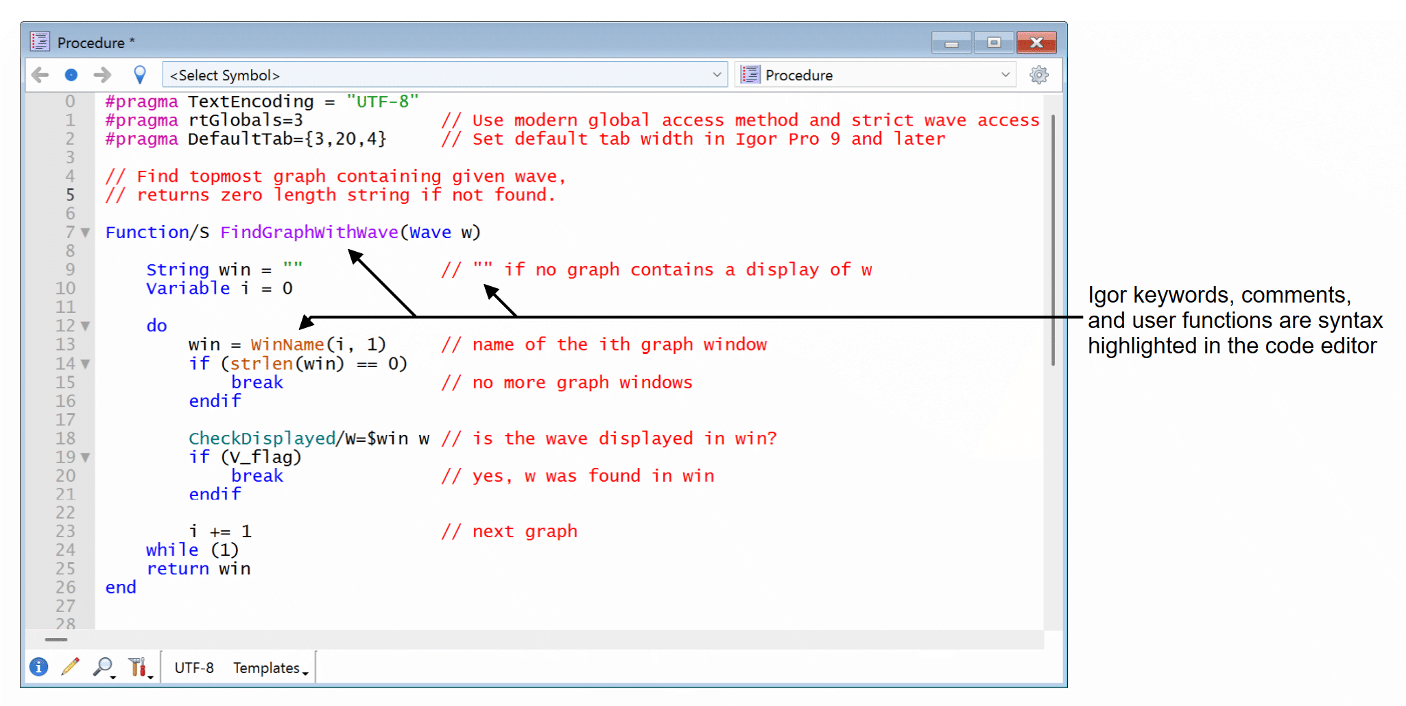The height and width of the screenshot is (706, 1406).
Task: Collapse the FindGraphWithWave function fold triangle
Action: 86,233
